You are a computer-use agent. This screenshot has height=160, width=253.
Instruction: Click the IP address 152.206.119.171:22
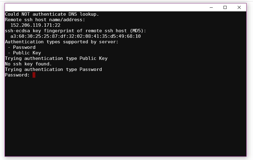pyautogui.click(x=35, y=25)
